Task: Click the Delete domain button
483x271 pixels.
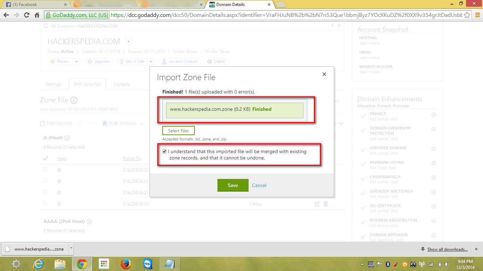Action: point(216,61)
